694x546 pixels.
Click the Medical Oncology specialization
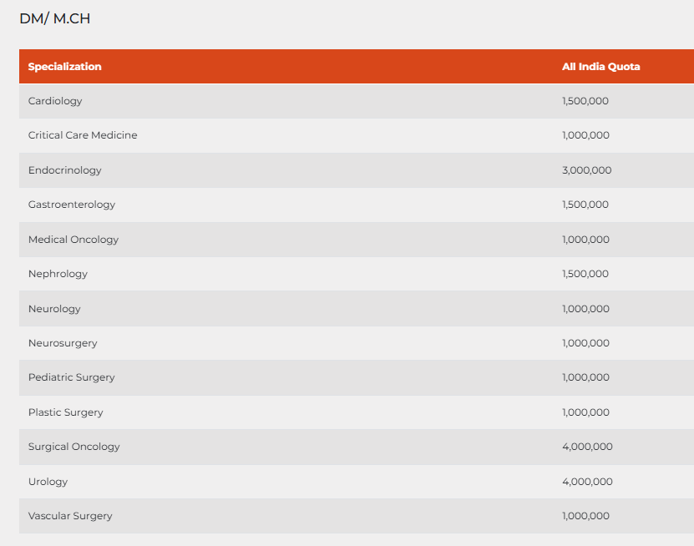tap(73, 240)
